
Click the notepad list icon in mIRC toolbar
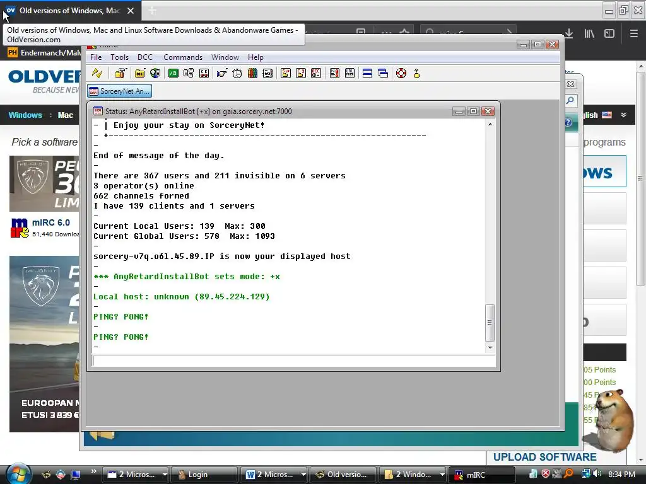click(x=267, y=73)
